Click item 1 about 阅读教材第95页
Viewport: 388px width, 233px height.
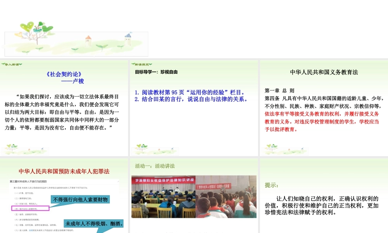click(190, 92)
